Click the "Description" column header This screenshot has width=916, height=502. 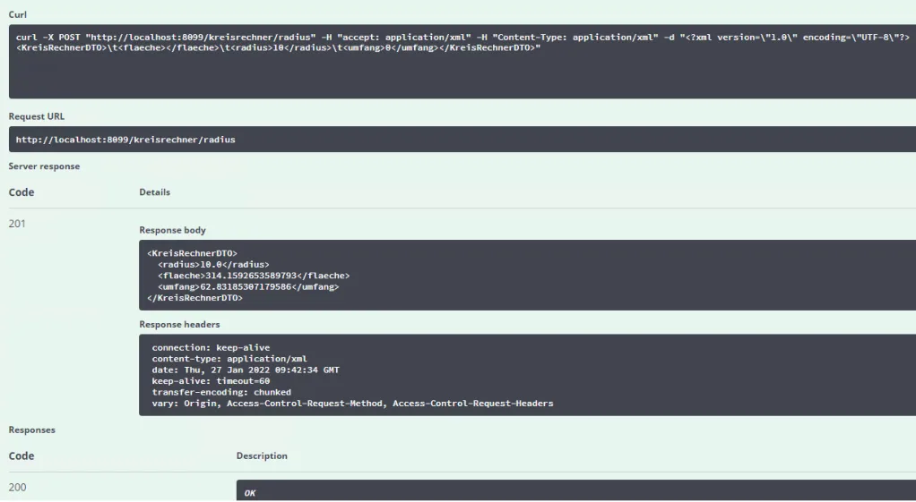[x=262, y=455]
